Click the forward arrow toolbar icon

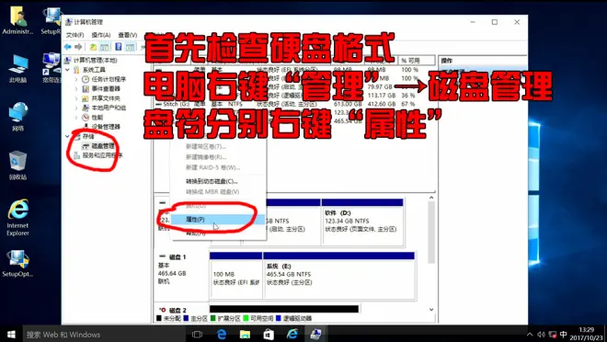78,47
